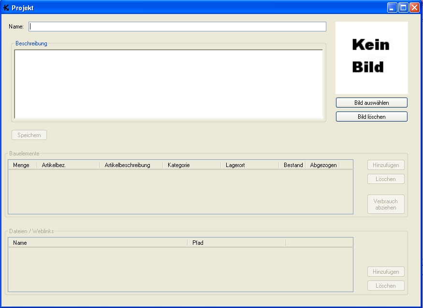Click the Bild auswählen button

(371, 103)
